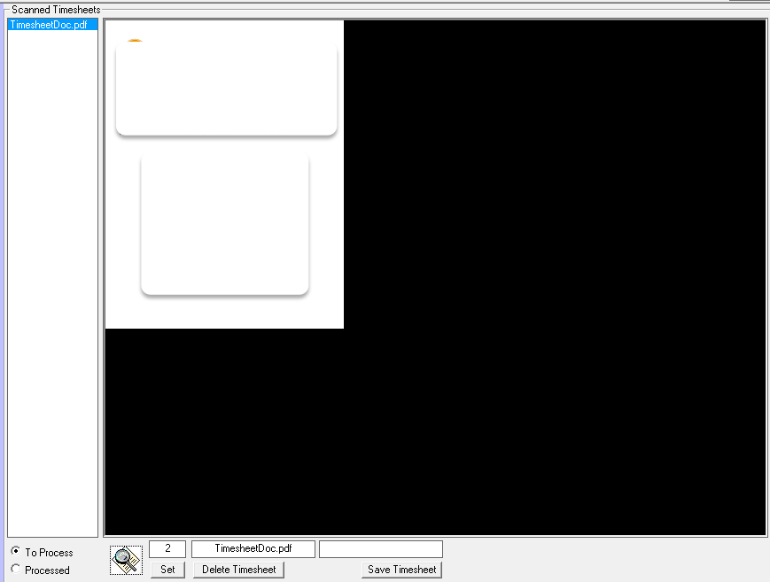Click the empty text field above Save Timesheet
The image size is (770, 582).
(x=380, y=549)
